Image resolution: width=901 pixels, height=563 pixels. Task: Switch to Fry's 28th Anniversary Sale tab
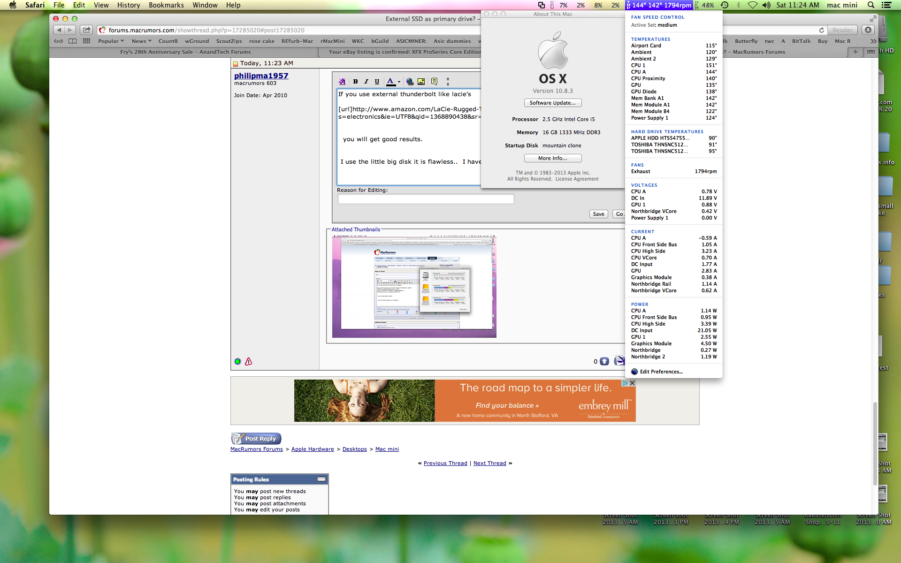(185, 52)
